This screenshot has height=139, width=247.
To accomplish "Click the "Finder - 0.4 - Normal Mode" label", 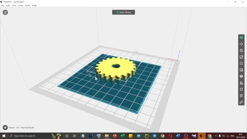I will coord(22,128).
